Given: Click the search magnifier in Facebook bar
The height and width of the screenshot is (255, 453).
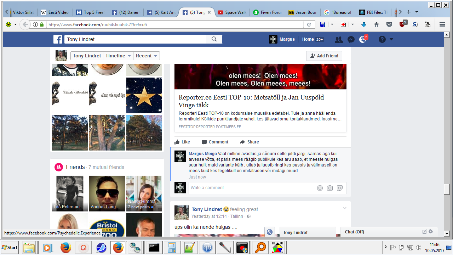Looking at the screenshot, I should pos(214,39).
